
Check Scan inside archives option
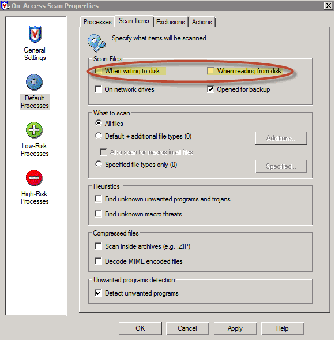(98, 246)
